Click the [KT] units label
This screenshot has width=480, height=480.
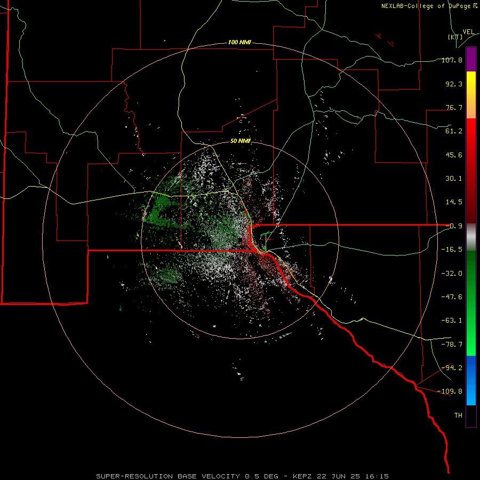point(455,37)
